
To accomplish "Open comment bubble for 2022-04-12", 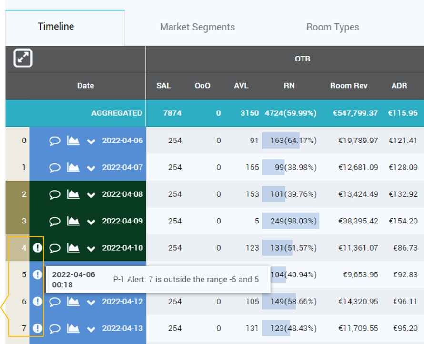I will [54, 302].
